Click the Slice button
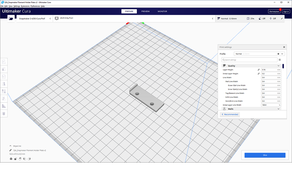The height and width of the screenshot is (181, 292). [265, 155]
